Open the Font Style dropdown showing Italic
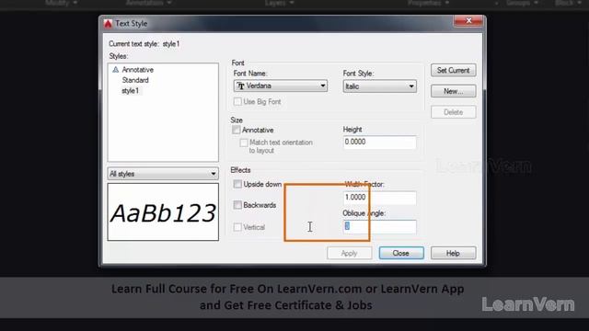Image resolution: width=589 pixels, height=331 pixels. (x=379, y=86)
